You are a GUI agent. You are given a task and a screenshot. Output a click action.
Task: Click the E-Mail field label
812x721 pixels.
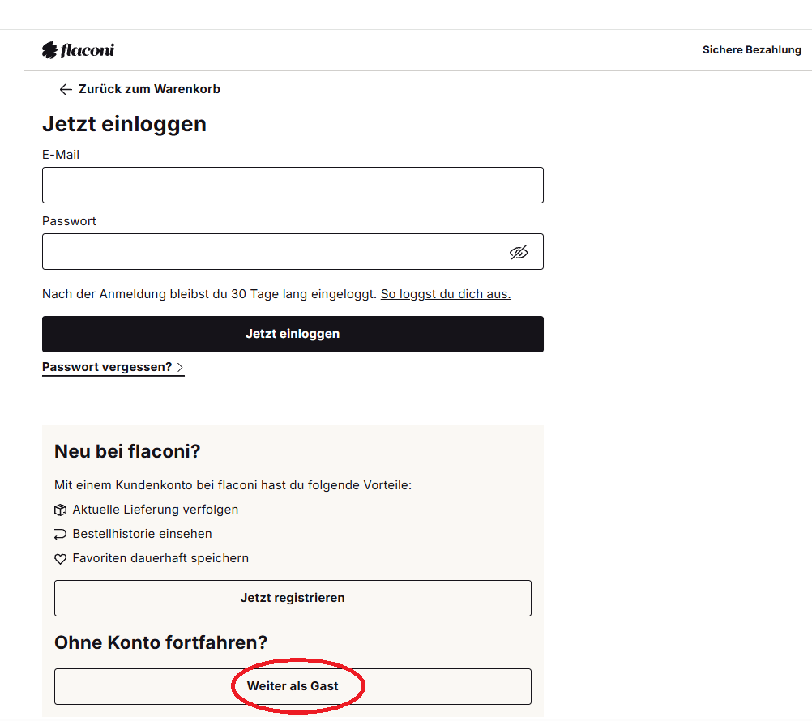click(x=61, y=155)
